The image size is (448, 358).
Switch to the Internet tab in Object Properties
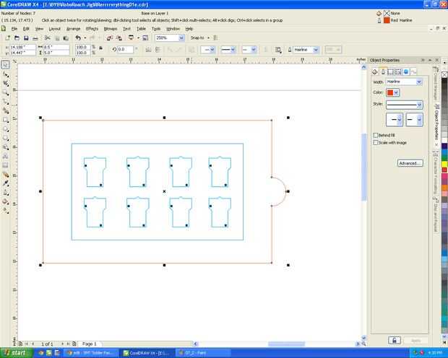[406, 72]
